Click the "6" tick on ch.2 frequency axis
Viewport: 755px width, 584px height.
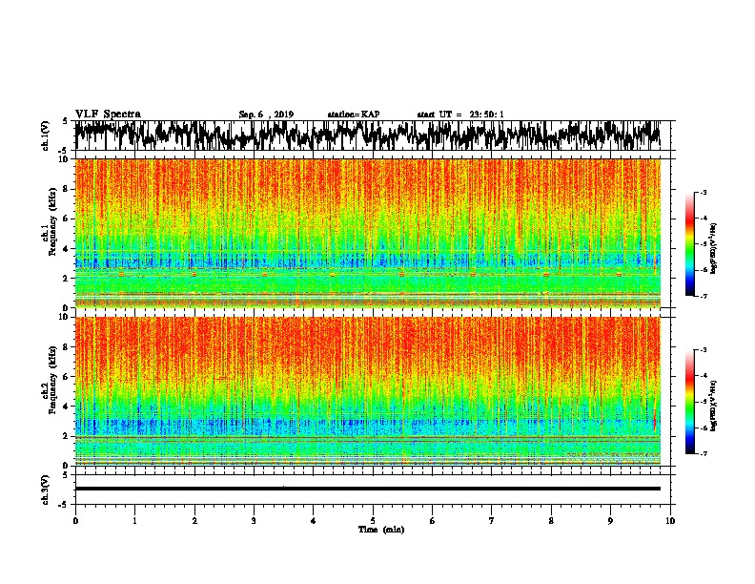pos(66,377)
